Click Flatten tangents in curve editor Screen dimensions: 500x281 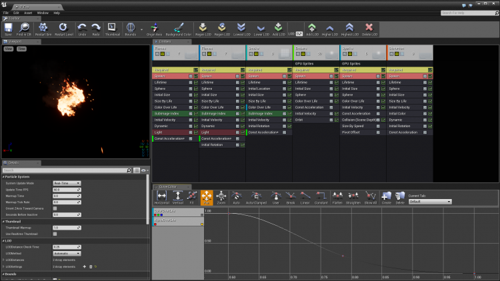coord(337,197)
